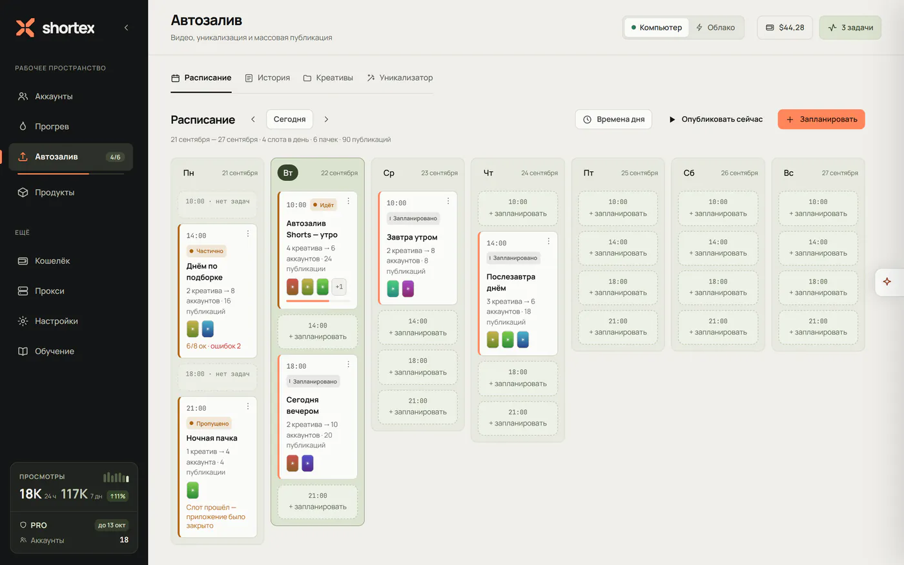
Task: Open the Прогрев section
Action: [71, 127]
